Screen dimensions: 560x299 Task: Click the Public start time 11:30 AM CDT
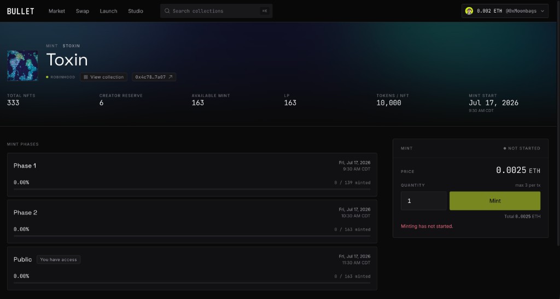coord(356,262)
